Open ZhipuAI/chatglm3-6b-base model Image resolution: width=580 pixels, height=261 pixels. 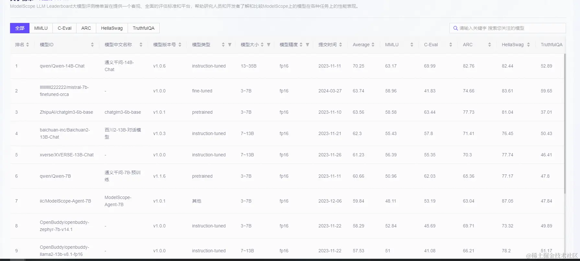(66, 112)
